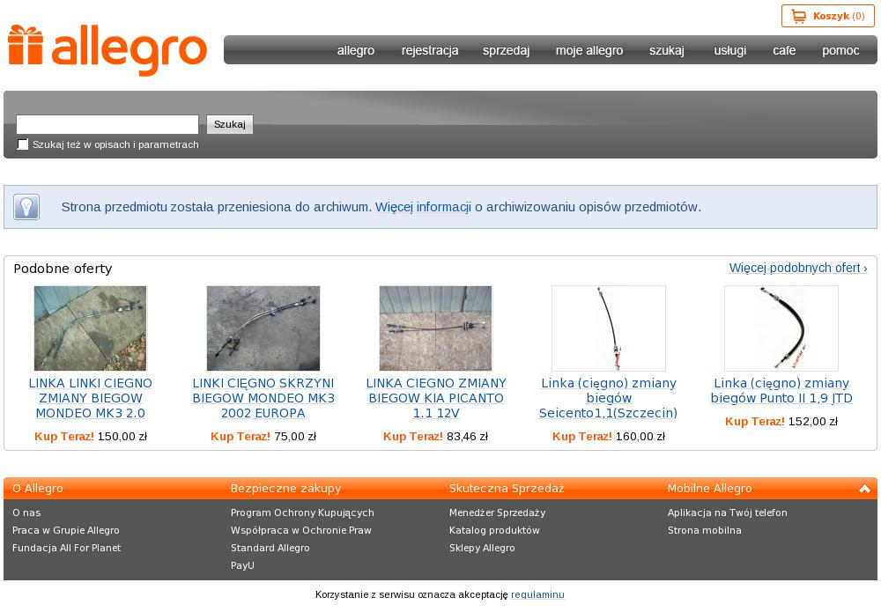
Task: Open thumbnail of Seicento 1,1 cable
Action: [x=609, y=328]
